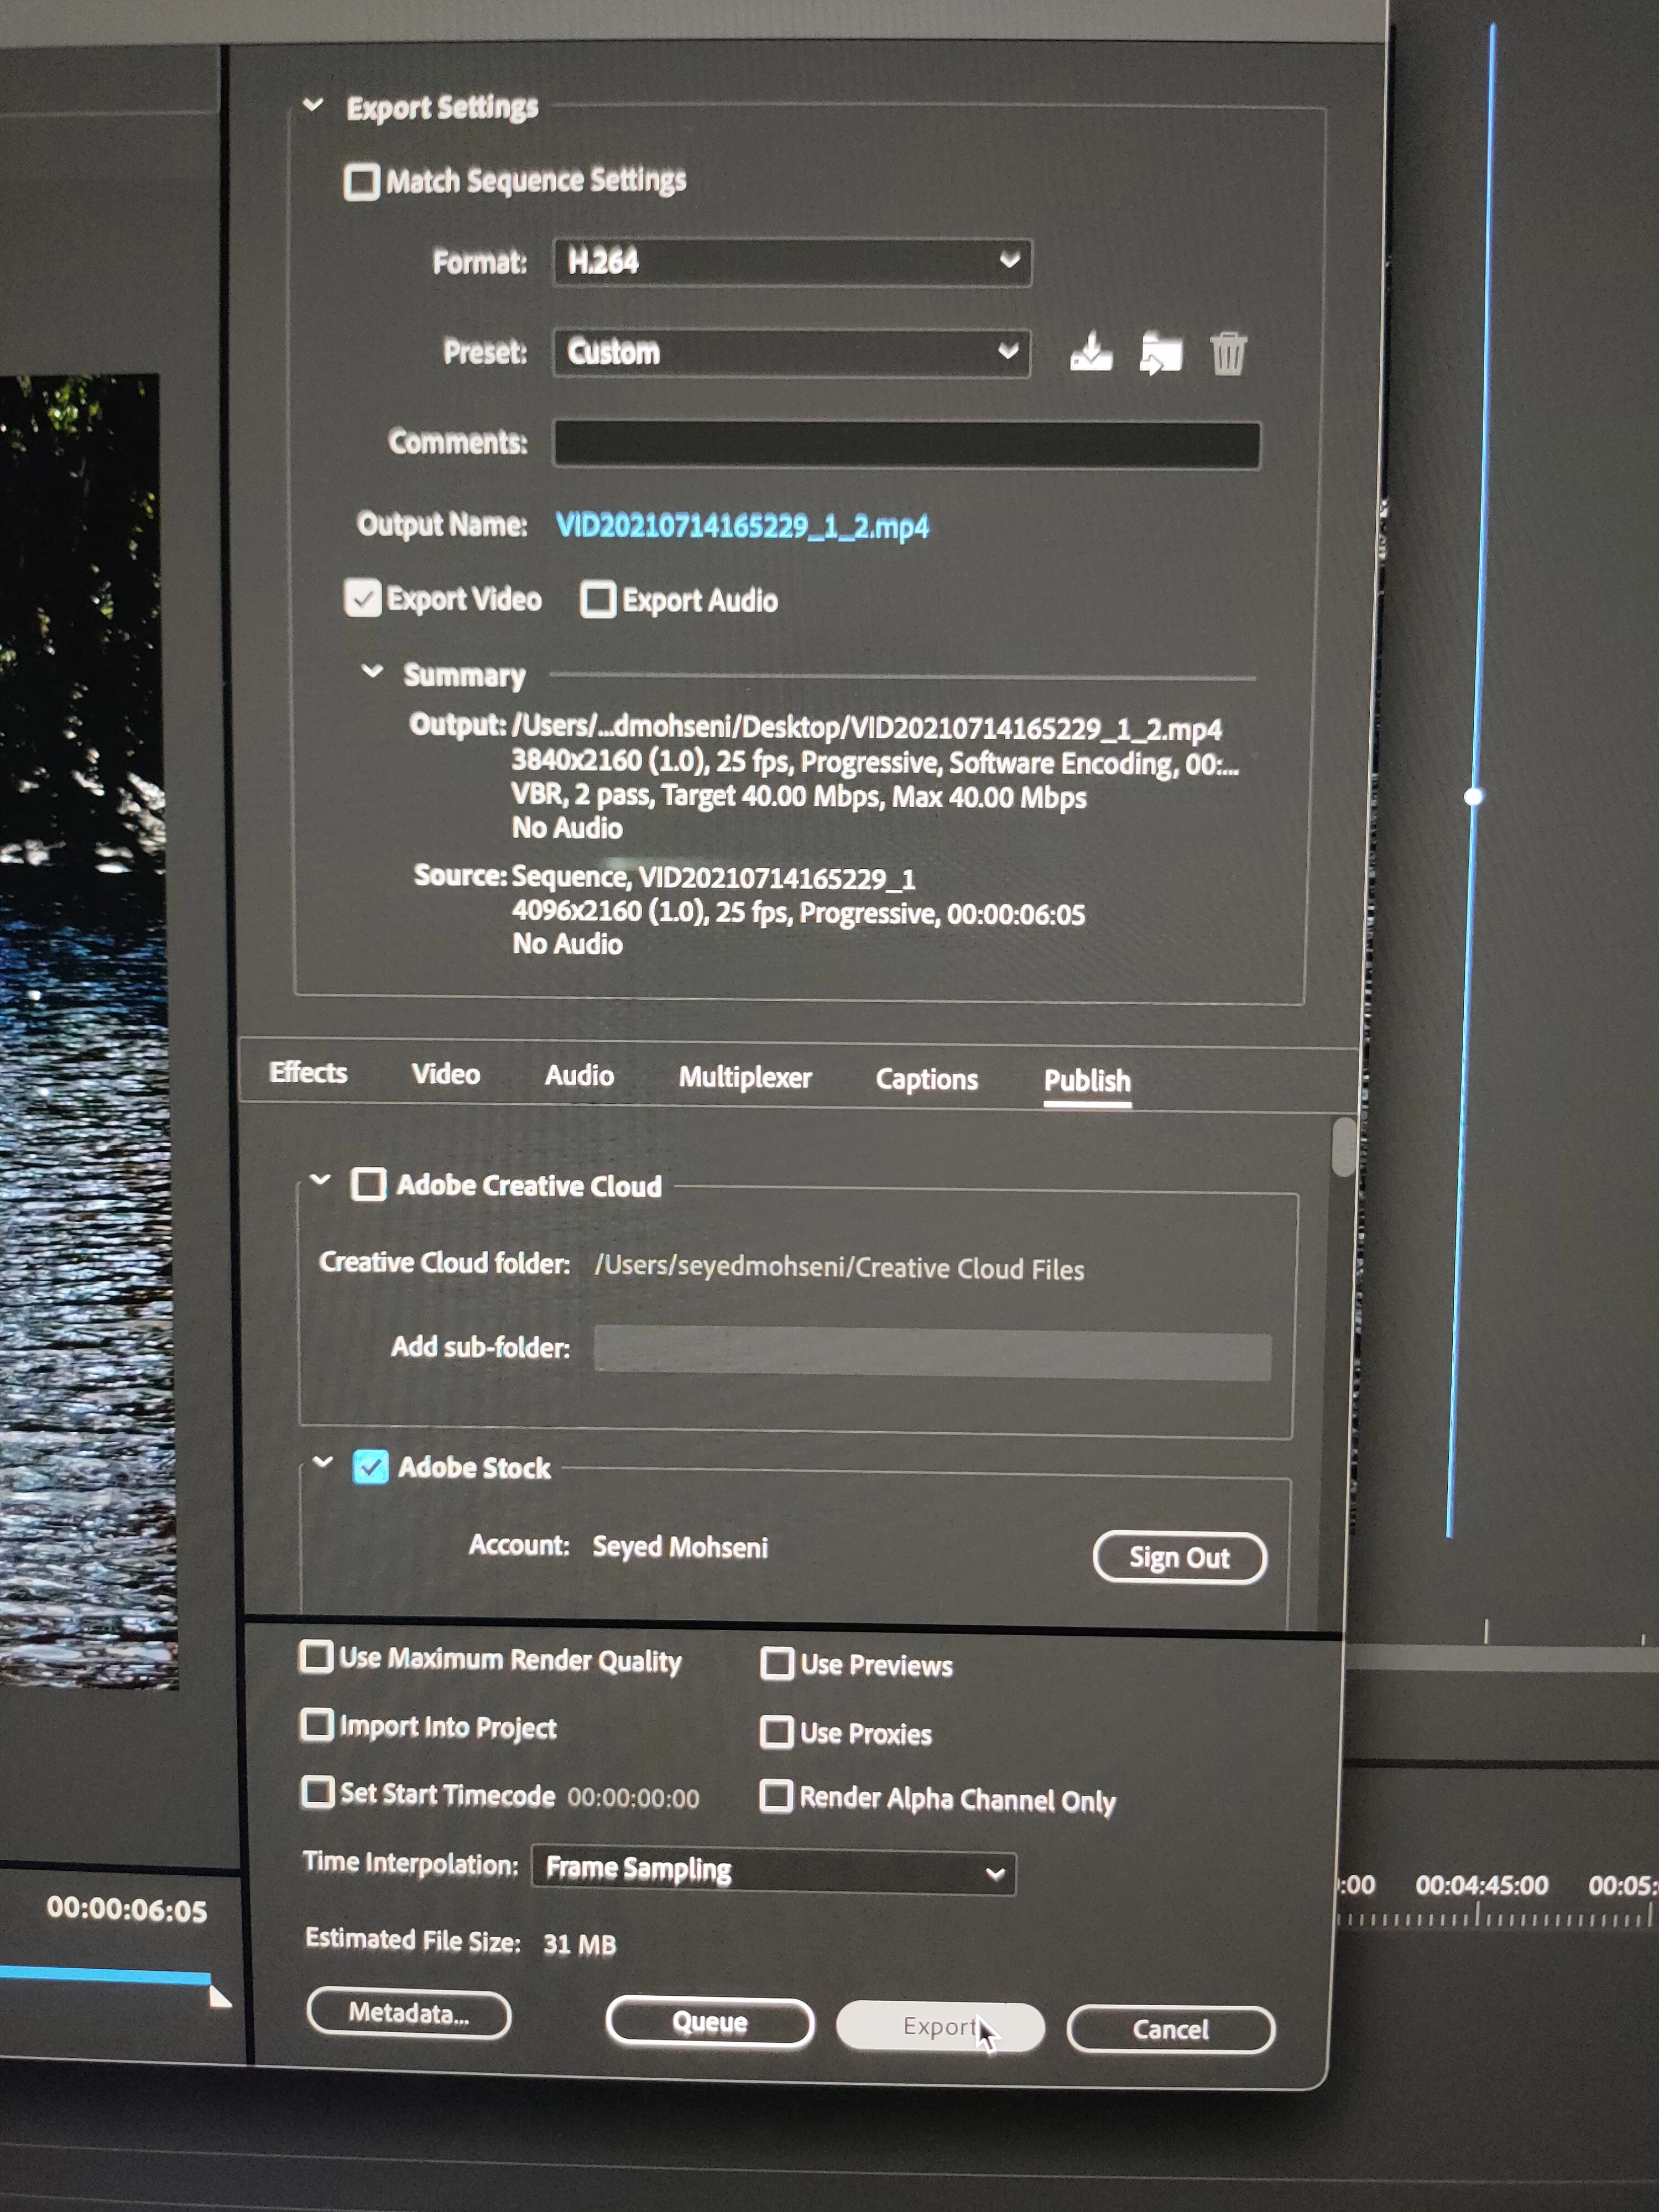Uncheck the Adobe Stock checkbox
The height and width of the screenshot is (2212, 1659).
pyautogui.click(x=370, y=1467)
